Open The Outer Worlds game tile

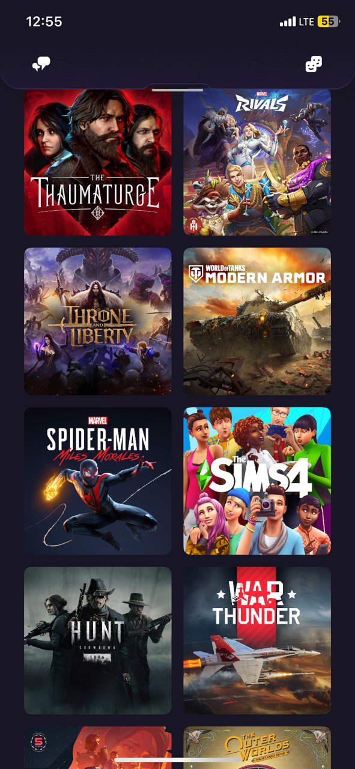pyautogui.click(x=257, y=747)
